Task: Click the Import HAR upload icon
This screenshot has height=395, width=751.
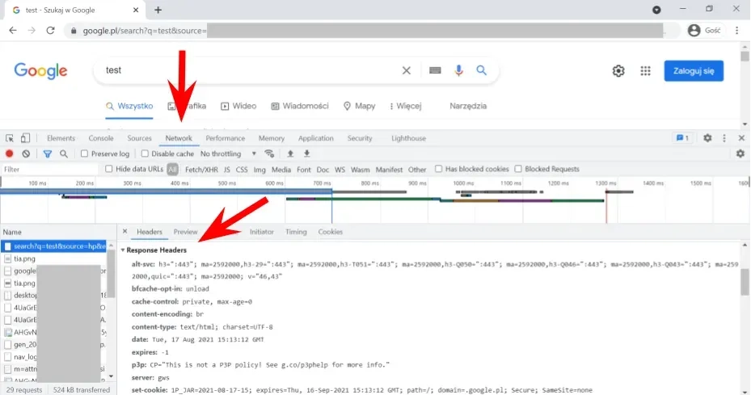Action: point(290,153)
